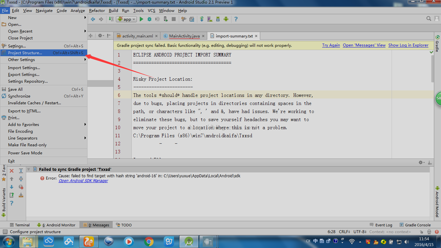The width and height of the screenshot is (441, 248).
Task: Toggle the TODO tool window button
Action: pyautogui.click(x=124, y=225)
